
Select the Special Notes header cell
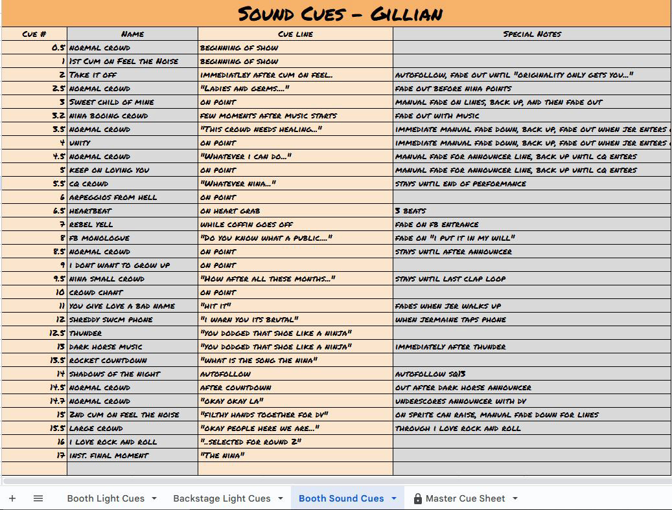pos(531,34)
